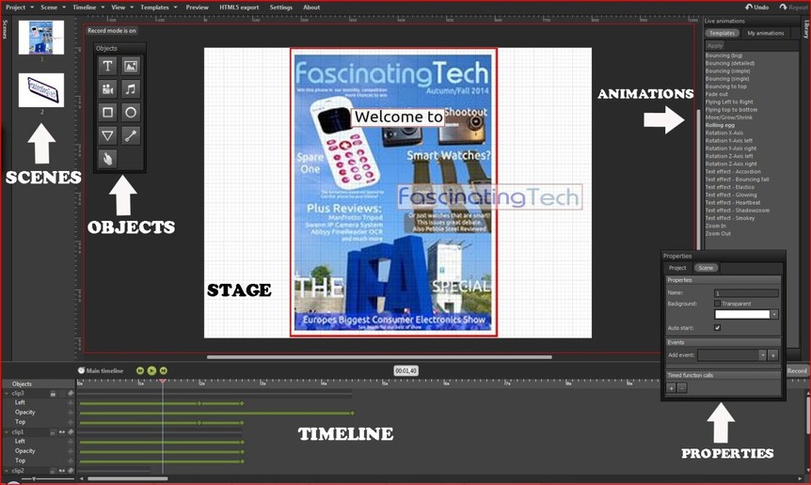Open background color dropdown arrow
This screenshot has height=485, width=811.
click(x=774, y=314)
